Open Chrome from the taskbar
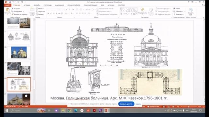 point(69,110)
